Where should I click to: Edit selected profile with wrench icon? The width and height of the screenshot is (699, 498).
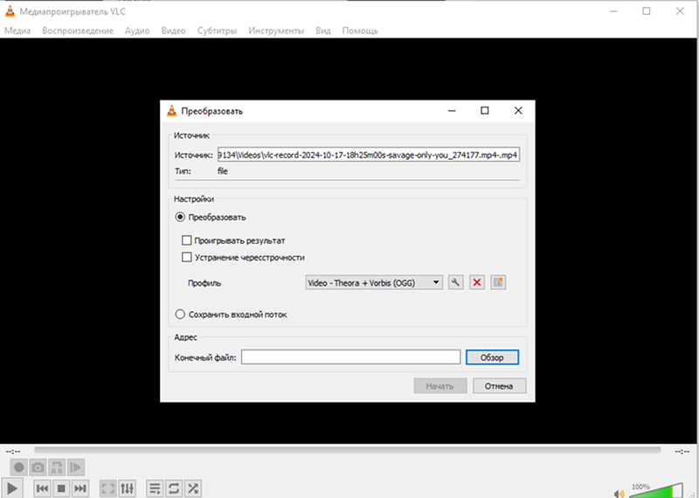pyautogui.click(x=455, y=282)
